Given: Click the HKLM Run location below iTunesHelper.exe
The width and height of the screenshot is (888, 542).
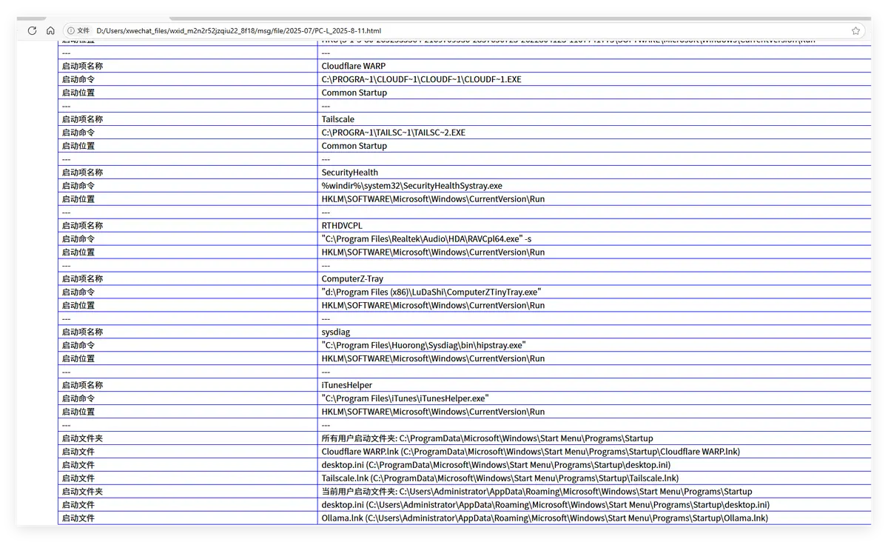Looking at the screenshot, I should [433, 412].
